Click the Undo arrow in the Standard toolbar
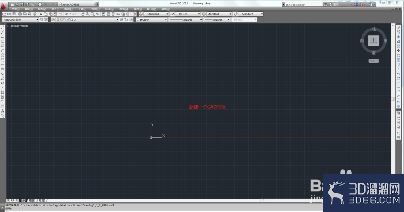The height and width of the screenshot is (212, 404). click(67, 14)
